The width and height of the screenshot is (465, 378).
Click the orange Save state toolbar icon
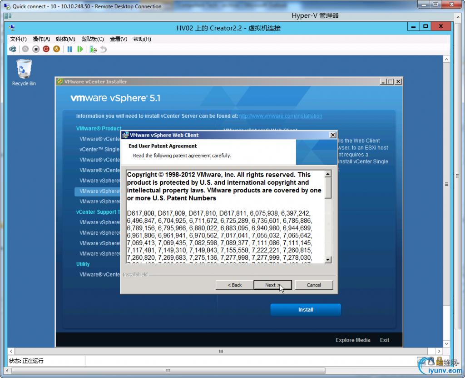[x=56, y=49]
